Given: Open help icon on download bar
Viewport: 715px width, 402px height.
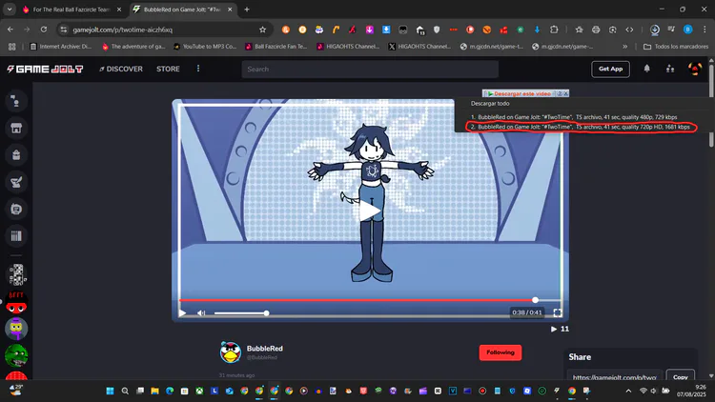Looking at the screenshot, I should [x=560, y=93].
